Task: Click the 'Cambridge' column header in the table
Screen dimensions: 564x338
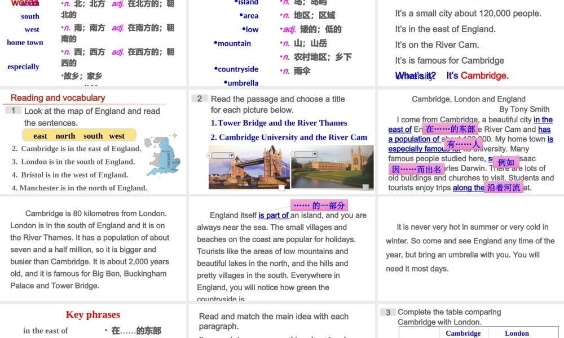Action: (x=463, y=333)
